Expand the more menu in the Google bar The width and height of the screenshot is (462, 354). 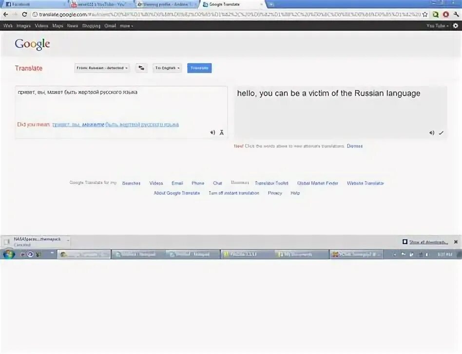click(126, 26)
